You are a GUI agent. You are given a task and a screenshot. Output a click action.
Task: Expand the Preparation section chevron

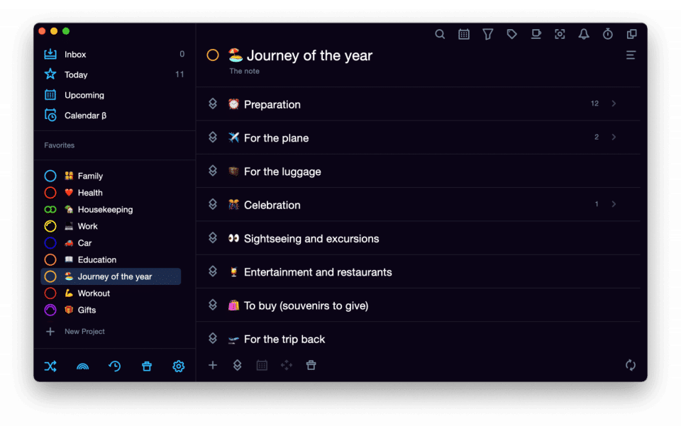[614, 103]
